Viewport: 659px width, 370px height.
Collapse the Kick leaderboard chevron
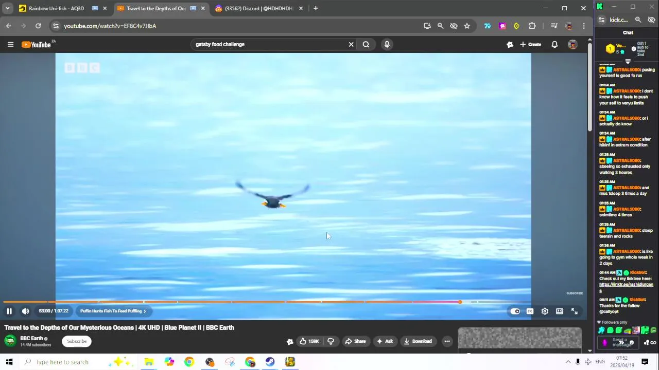628,62
